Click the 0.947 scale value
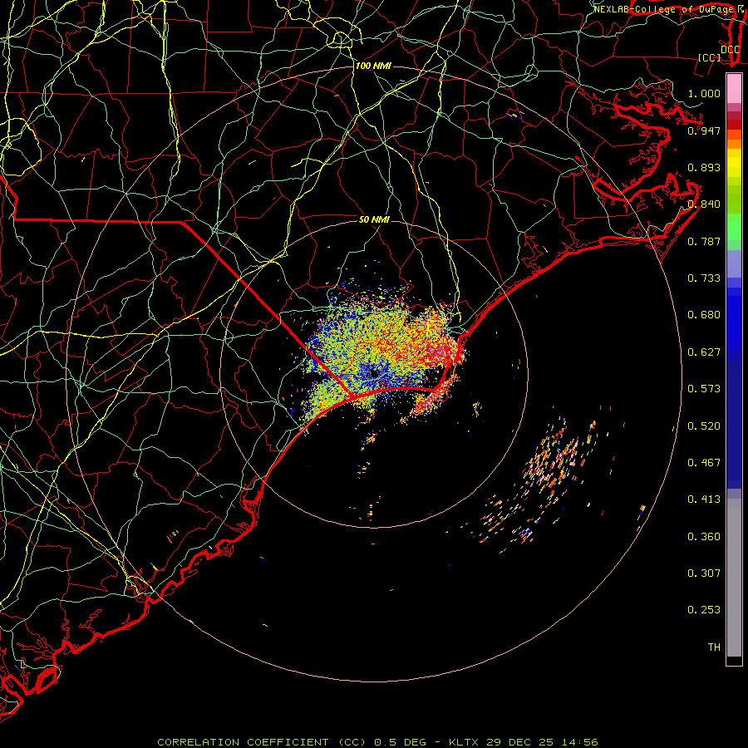The height and width of the screenshot is (748, 748). 704,130
